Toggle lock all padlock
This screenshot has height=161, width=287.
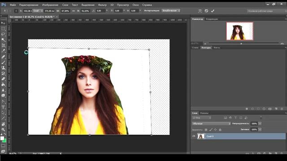220,130
